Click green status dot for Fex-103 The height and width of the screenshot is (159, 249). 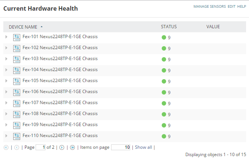[164, 59]
